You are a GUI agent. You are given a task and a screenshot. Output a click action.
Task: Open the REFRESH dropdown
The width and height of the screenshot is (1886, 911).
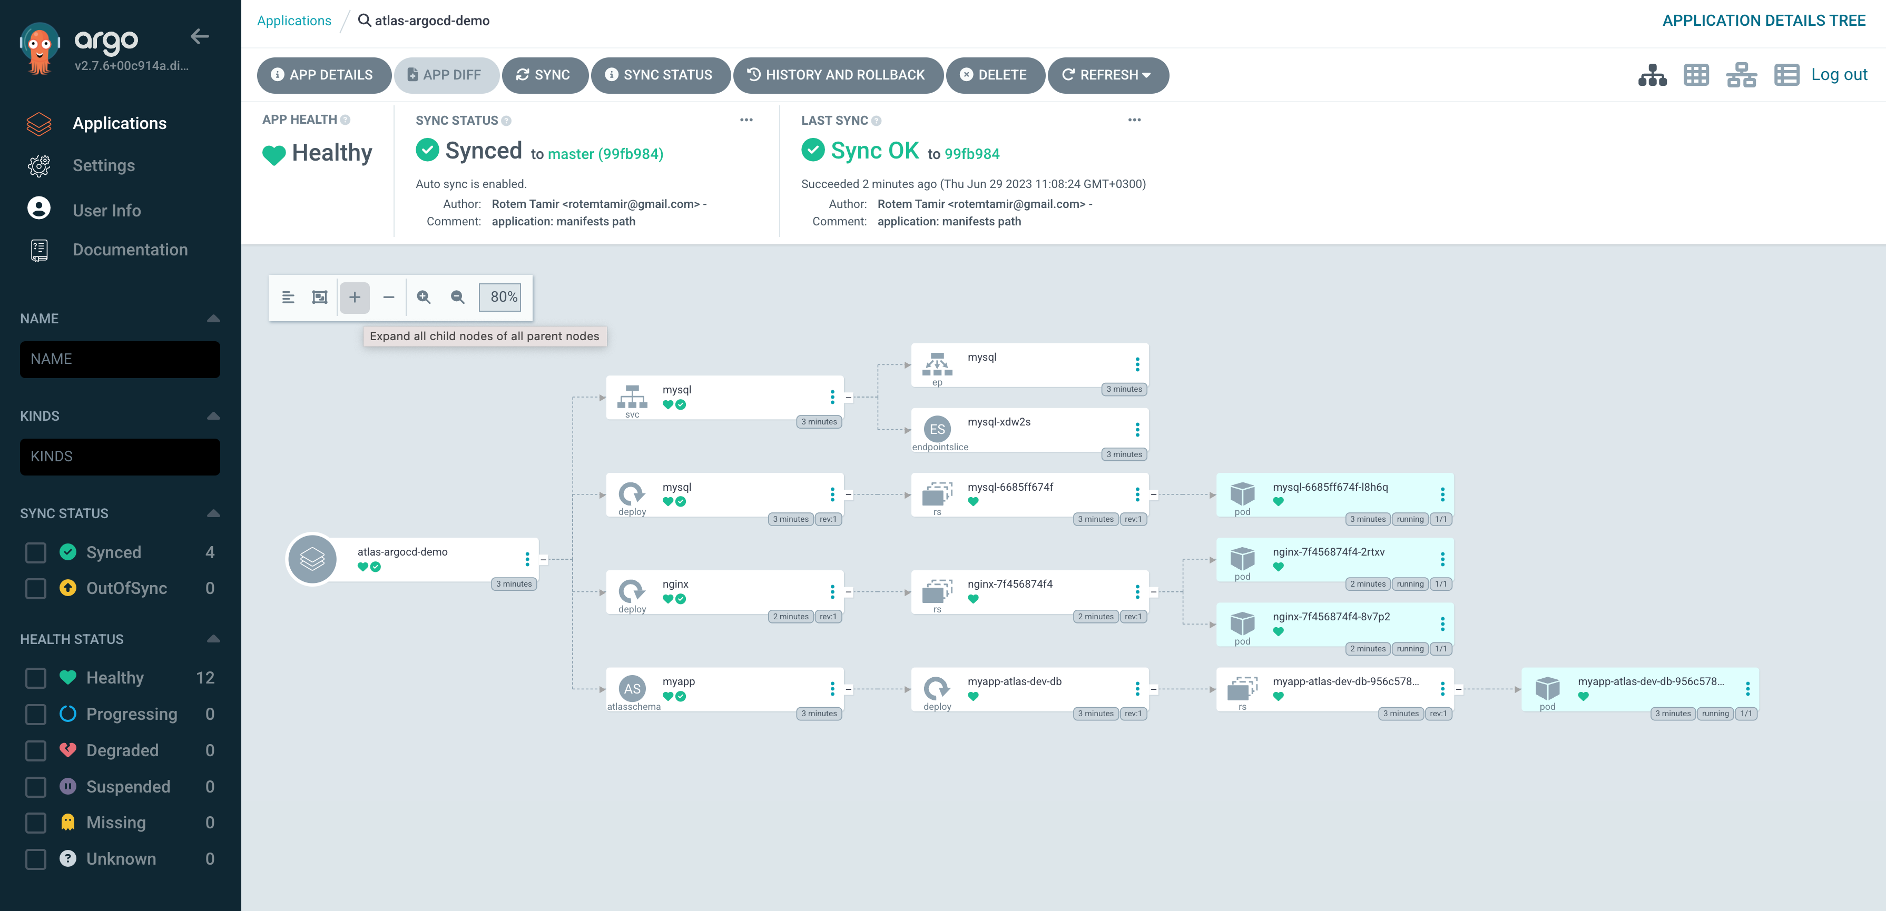[1108, 75]
